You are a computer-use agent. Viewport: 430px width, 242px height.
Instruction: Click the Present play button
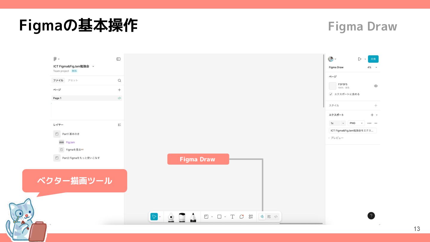click(x=360, y=59)
